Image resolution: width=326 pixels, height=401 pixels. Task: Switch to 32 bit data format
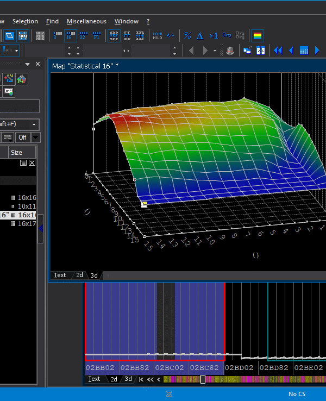83,35
